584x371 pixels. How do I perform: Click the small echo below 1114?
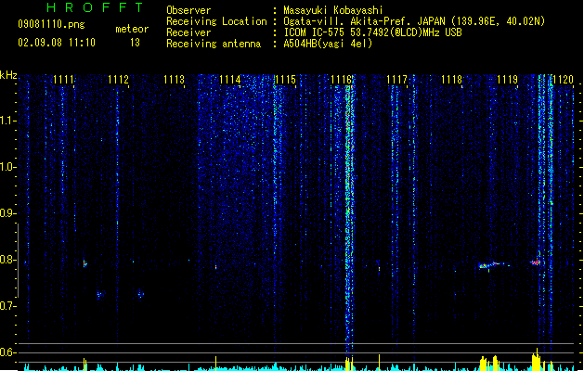point(215,267)
